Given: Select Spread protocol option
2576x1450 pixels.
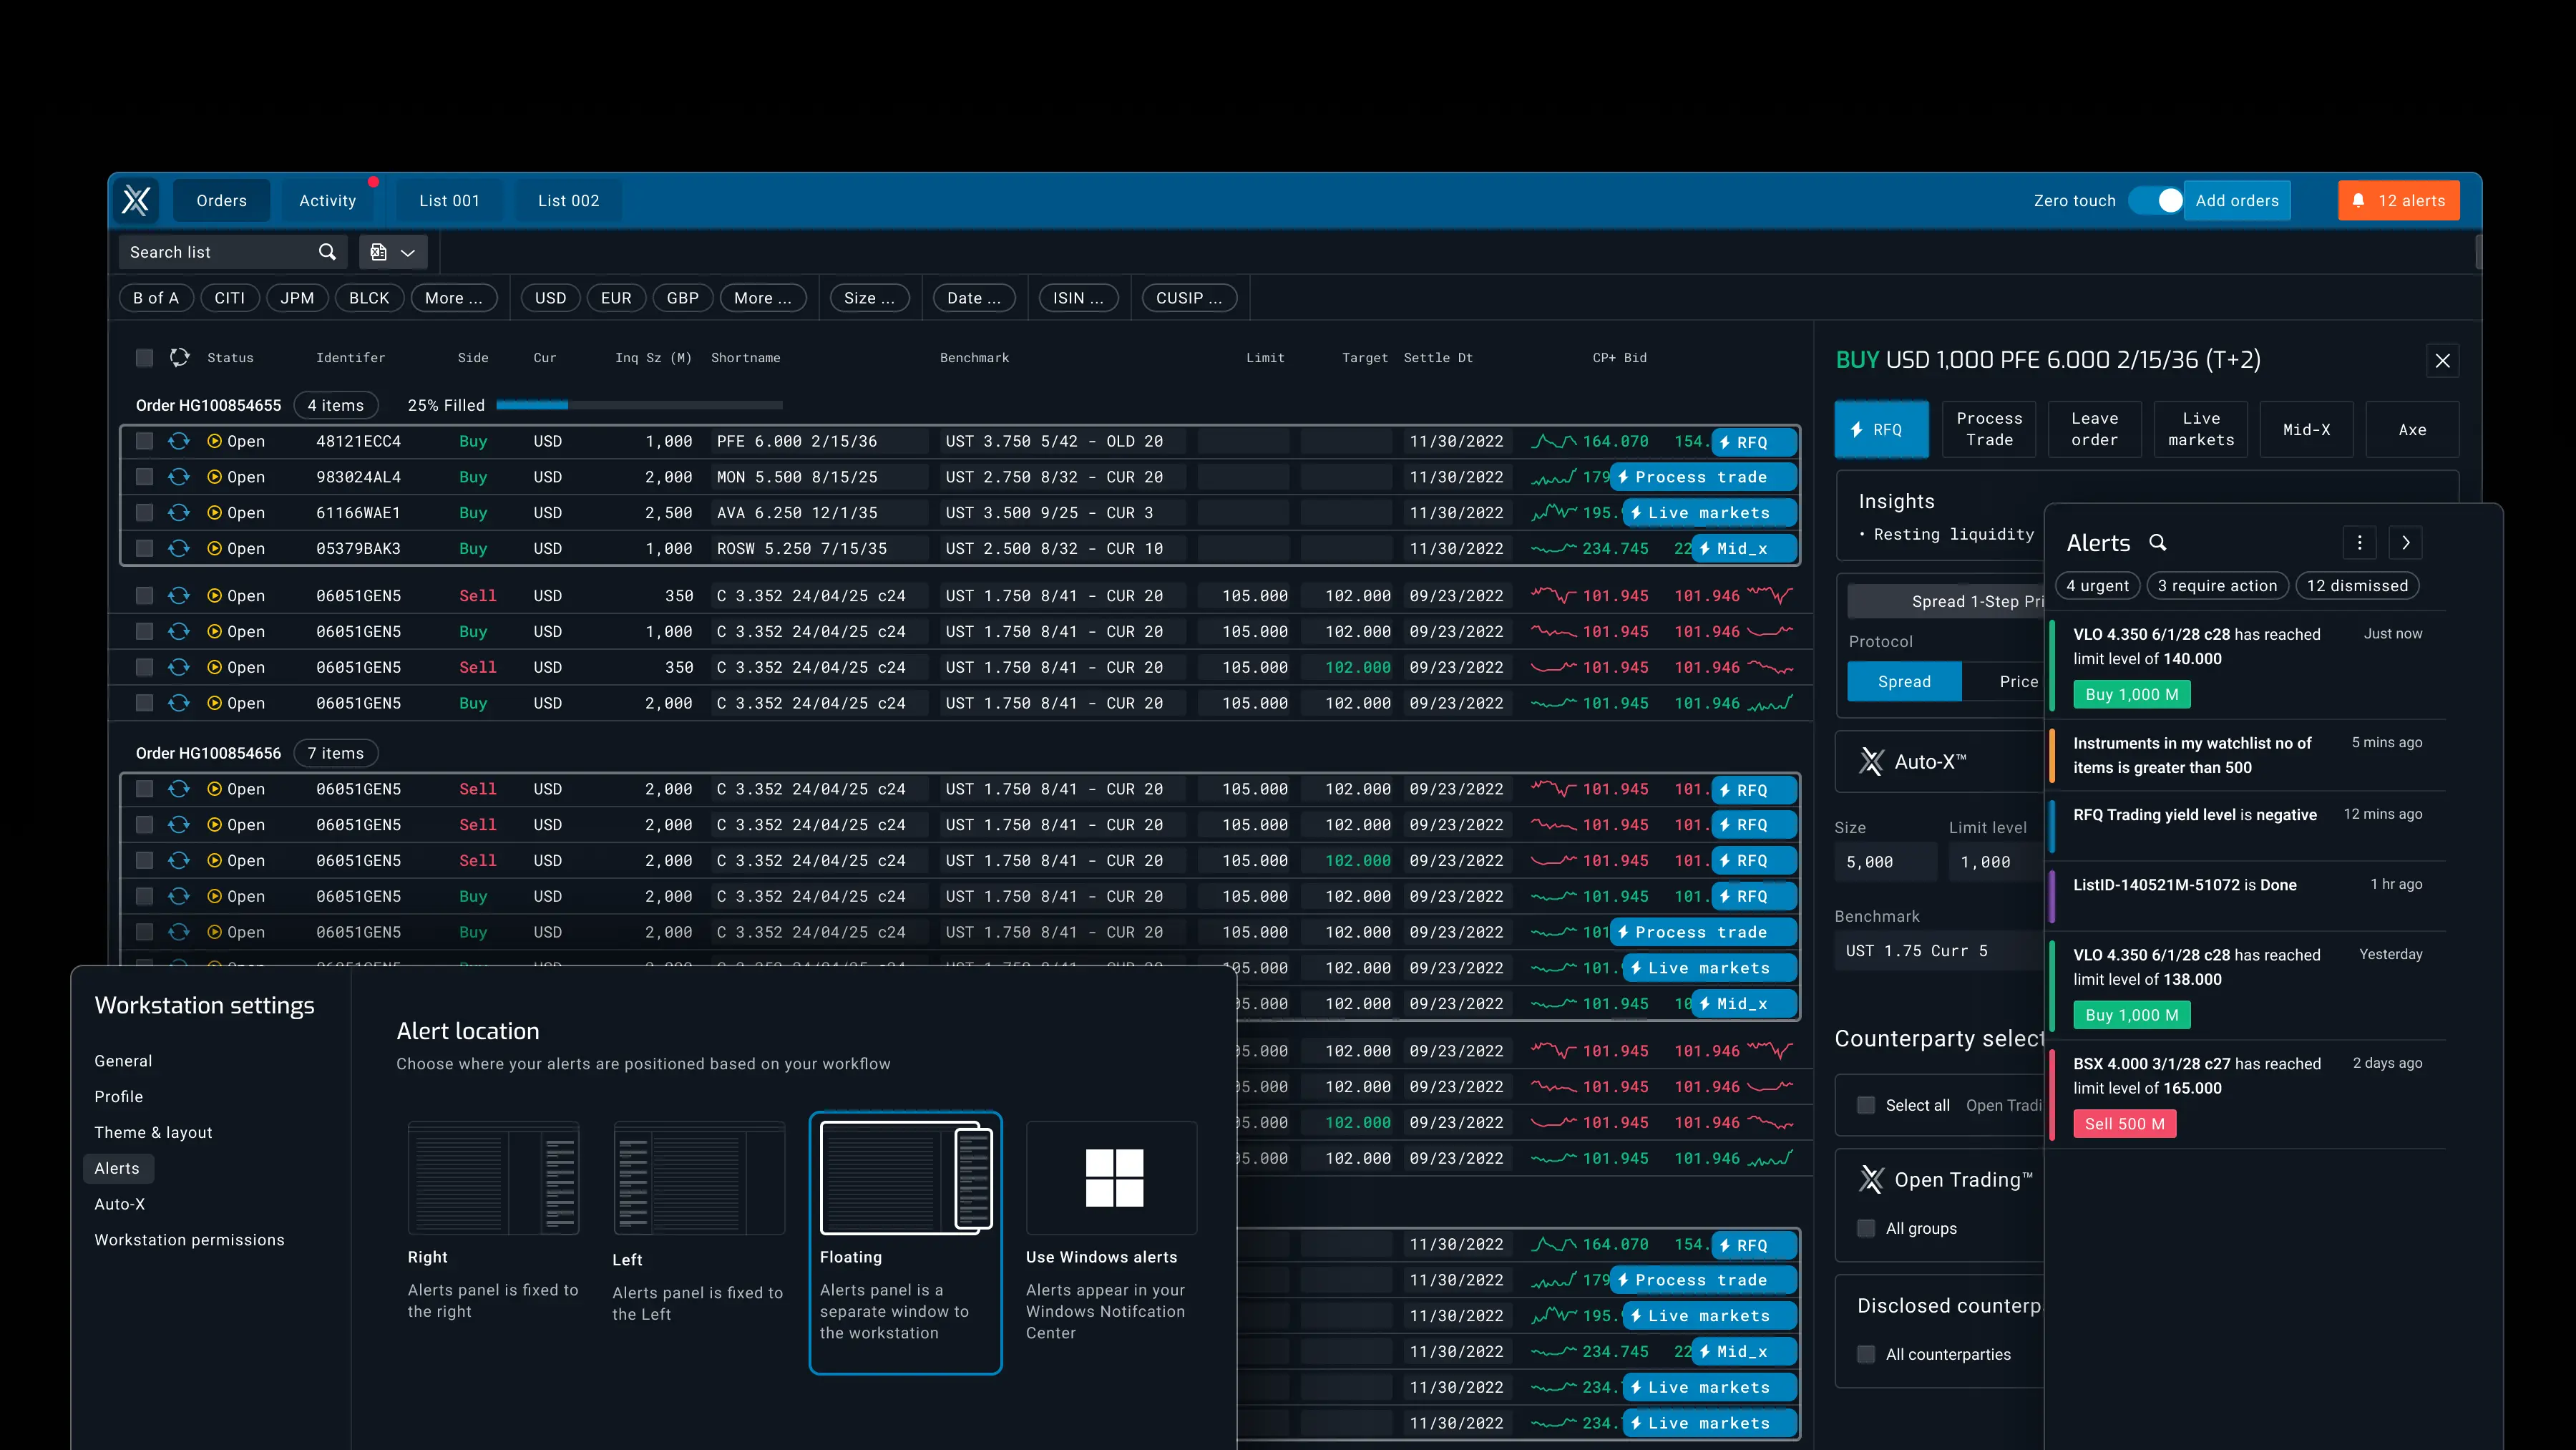Looking at the screenshot, I should pos(1904,681).
